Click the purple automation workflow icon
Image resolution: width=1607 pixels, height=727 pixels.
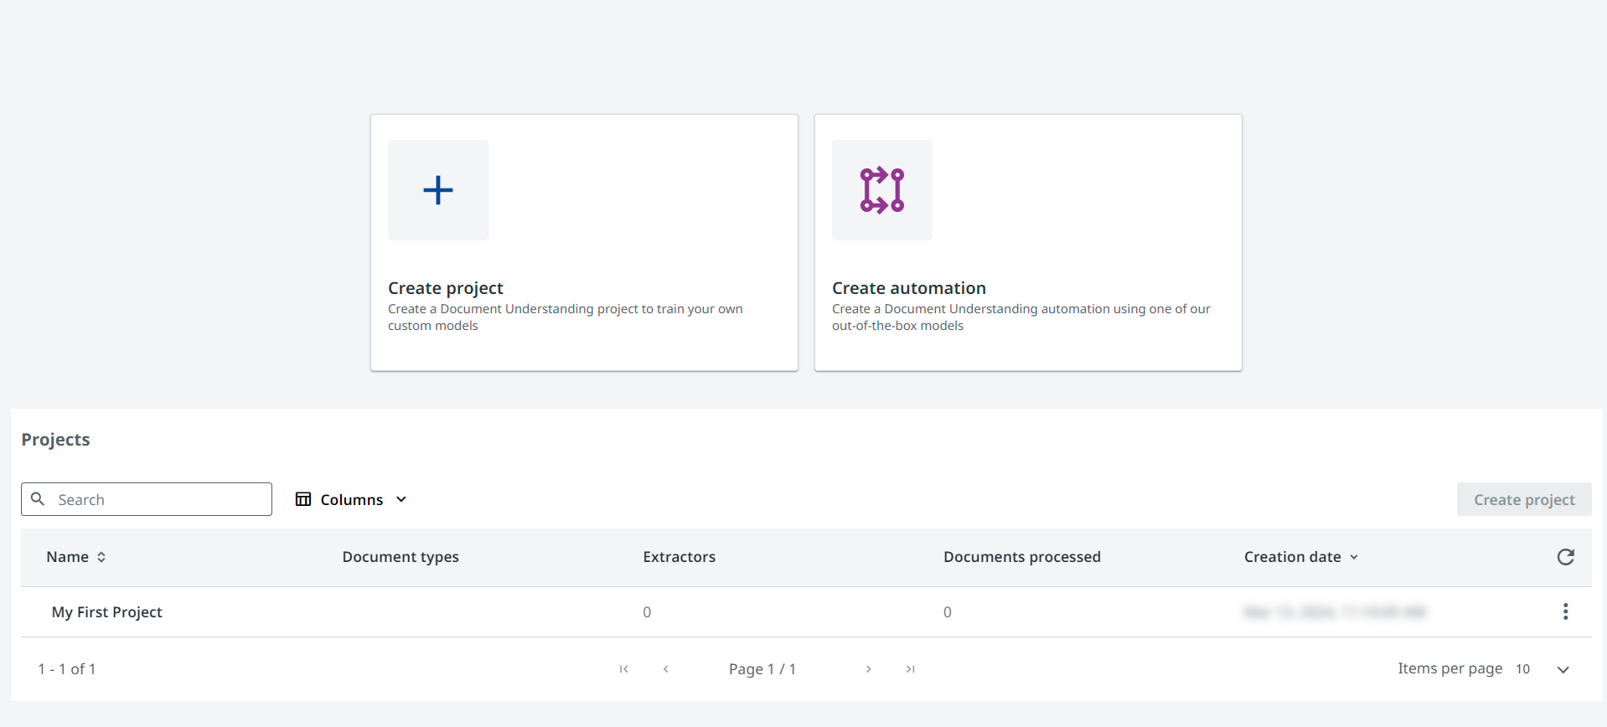click(881, 190)
